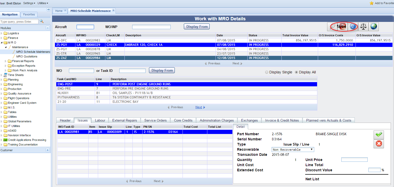This screenshot has height=187, width=394.
Task: Expand the Customer section with plus icon
Action: [x=48, y=150]
